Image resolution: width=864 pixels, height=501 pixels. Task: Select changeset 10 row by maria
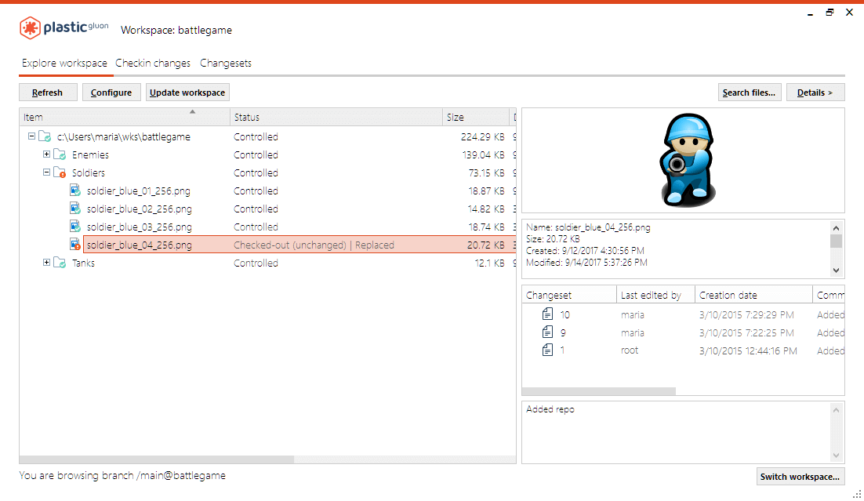pyautogui.click(x=683, y=314)
